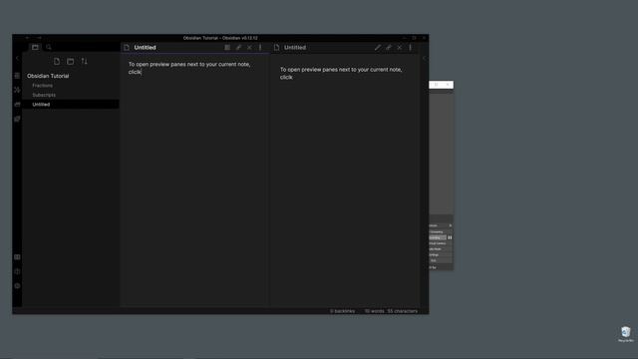Click the word count in status bar
638x359 pixels.
pyautogui.click(x=375, y=311)
